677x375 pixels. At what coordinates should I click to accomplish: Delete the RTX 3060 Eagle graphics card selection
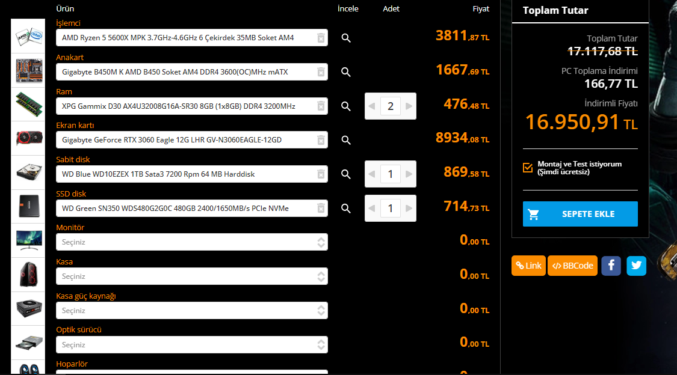[321, 140]
